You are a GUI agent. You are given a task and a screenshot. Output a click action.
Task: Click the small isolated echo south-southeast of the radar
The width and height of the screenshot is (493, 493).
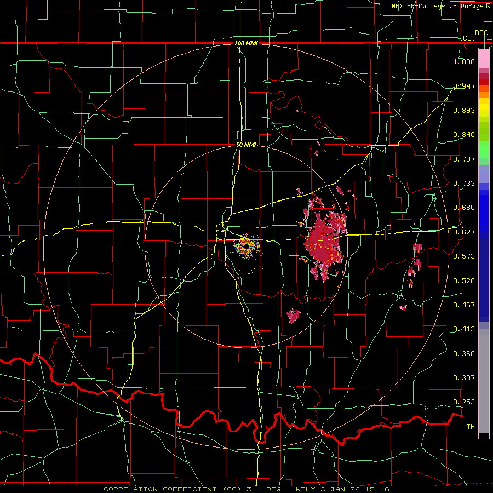pos(294,316)
